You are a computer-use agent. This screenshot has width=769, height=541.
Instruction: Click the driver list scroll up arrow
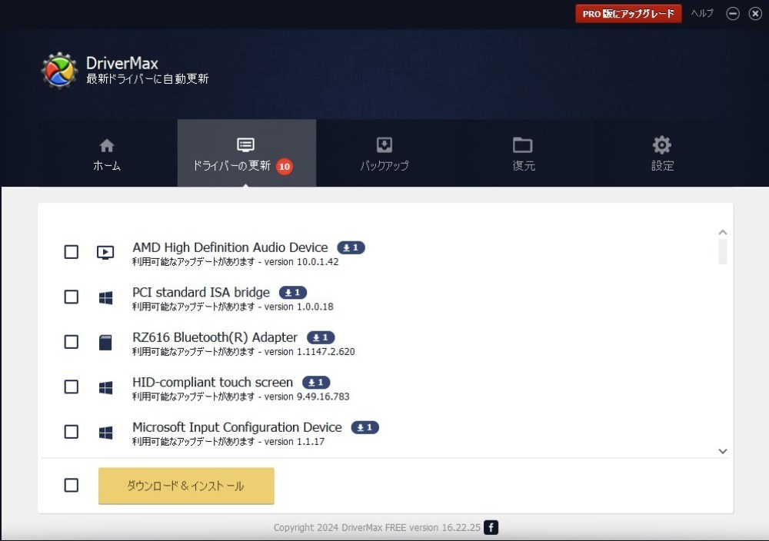click(722, 232)
